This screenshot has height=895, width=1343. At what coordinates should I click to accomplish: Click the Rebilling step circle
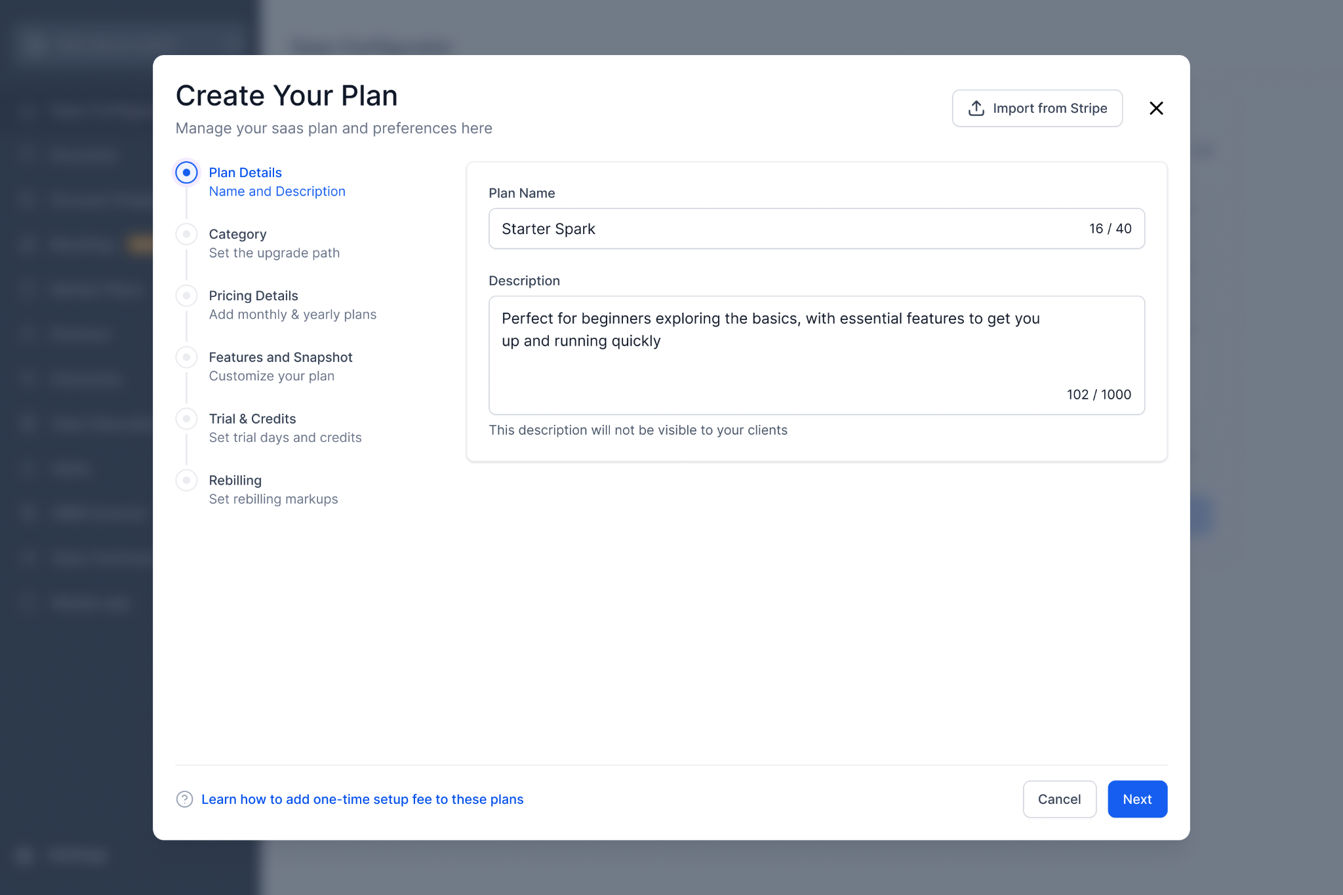click(187, 481)
